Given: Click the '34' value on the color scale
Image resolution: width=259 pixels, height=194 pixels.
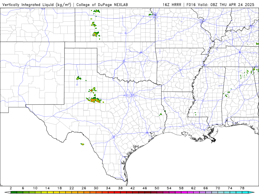Looking at the screenshot, I should pos(108,188).
